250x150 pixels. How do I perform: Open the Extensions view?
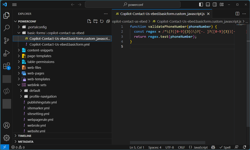(x=6, y=66)
